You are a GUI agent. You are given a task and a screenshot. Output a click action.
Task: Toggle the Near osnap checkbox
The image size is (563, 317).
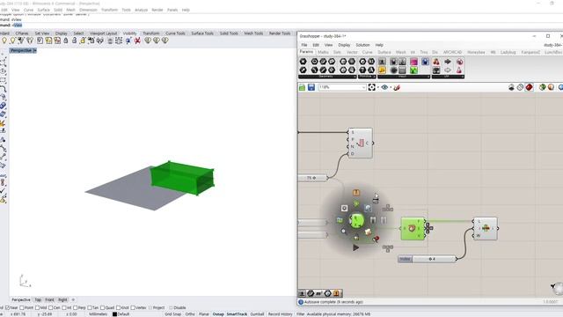[x=7, y=308]
